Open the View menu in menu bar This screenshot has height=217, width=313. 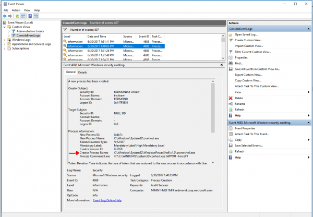click(x=27, y=10)
